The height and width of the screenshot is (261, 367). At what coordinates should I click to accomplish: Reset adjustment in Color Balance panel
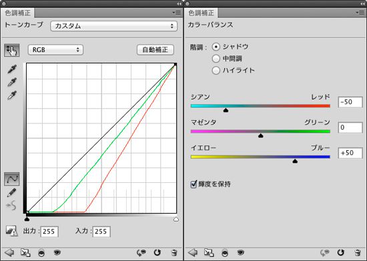(340, 252)
